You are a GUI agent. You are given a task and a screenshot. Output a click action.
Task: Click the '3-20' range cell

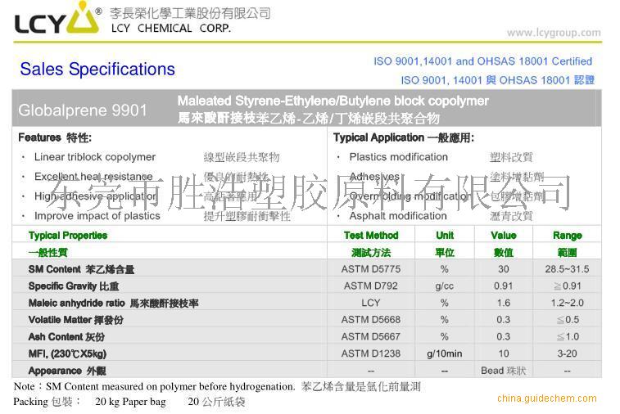pyautogui.click(x=567, y=353)
